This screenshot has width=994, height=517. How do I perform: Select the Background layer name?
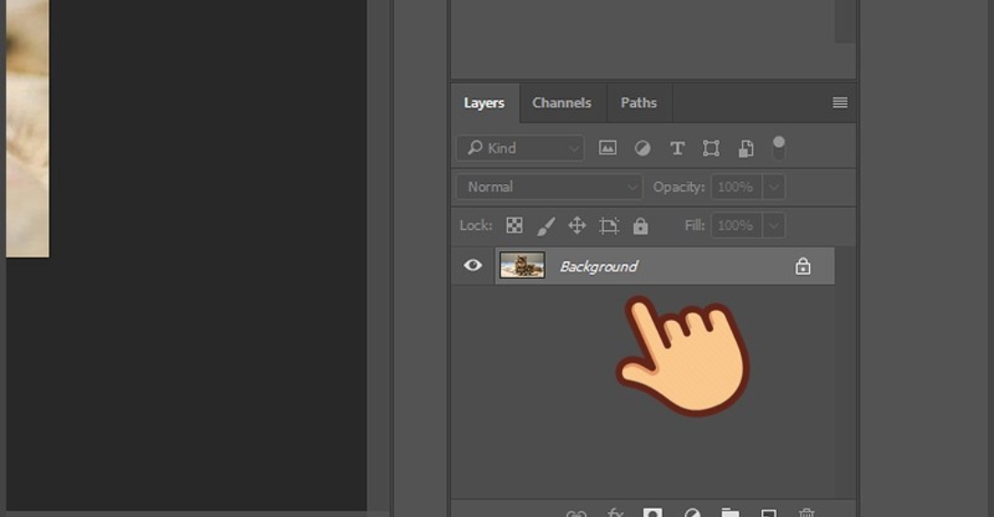click(598, 267)
